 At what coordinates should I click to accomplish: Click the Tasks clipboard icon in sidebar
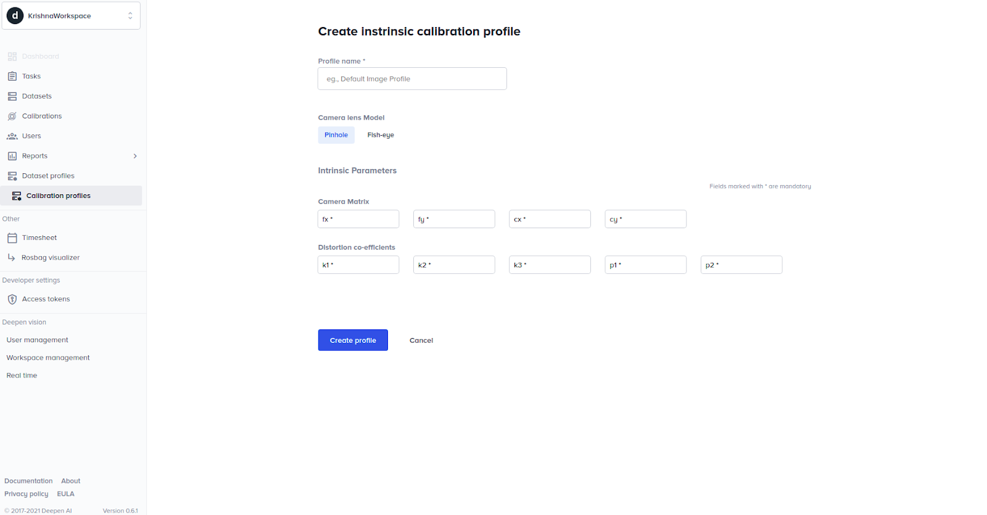click(12, 76)
